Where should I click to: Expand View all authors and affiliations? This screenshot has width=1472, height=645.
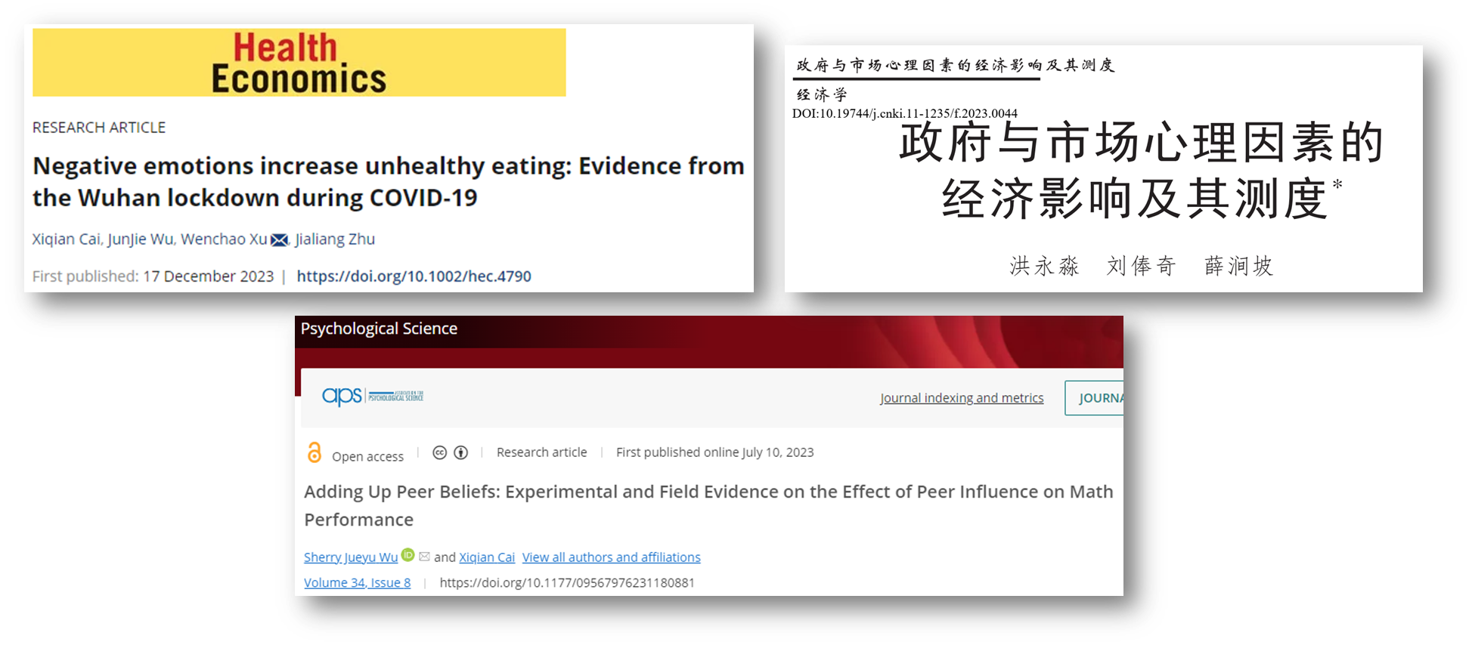coord(611,557)
